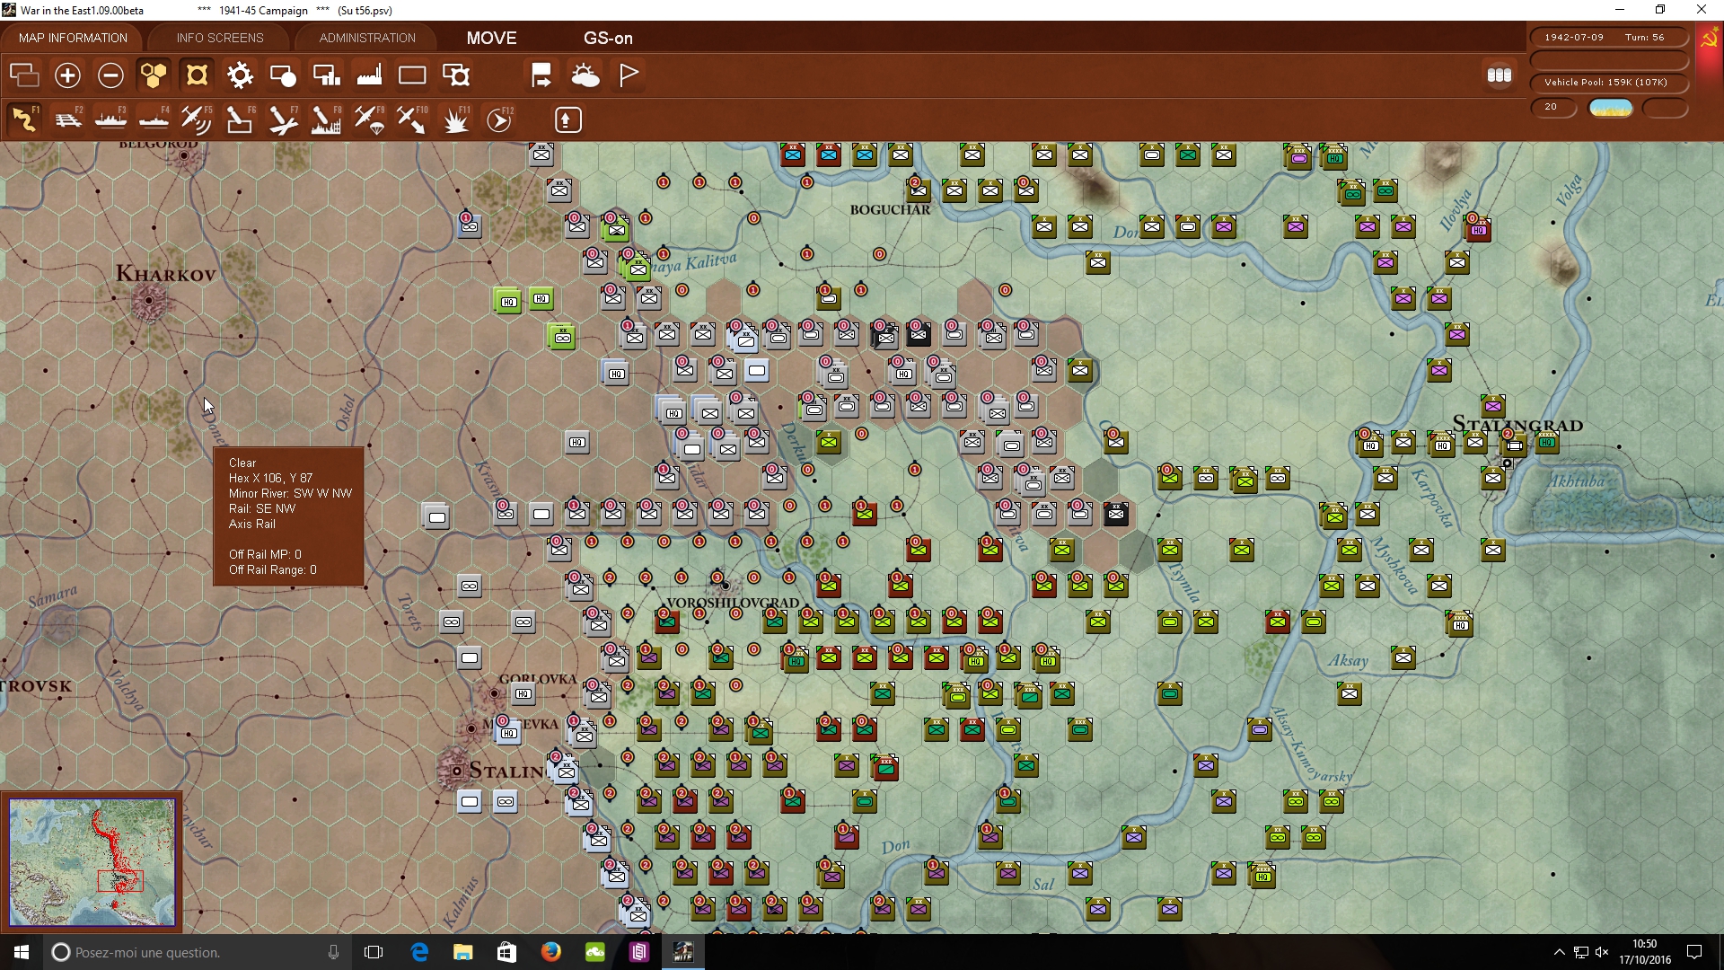The image size is (1724, 970).
Task: Select Rail Move mode F2
Action: click(68, 119)
